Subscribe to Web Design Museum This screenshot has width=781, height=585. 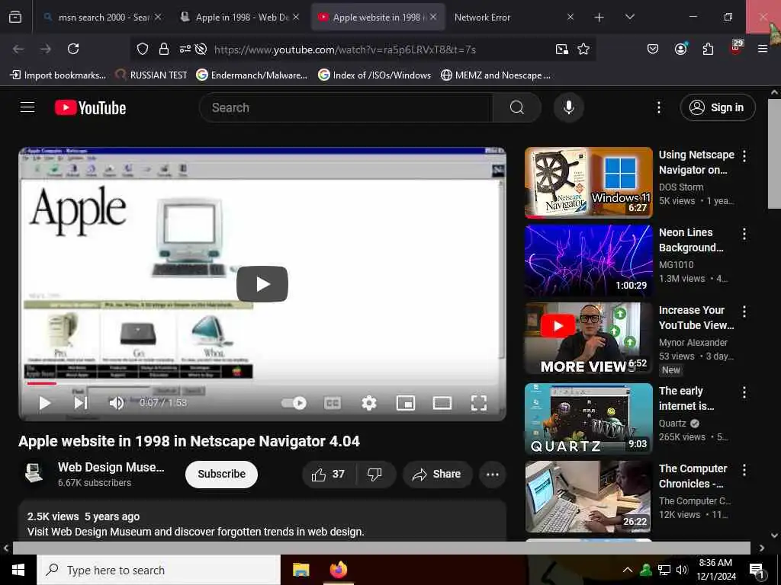pos(221,474)
